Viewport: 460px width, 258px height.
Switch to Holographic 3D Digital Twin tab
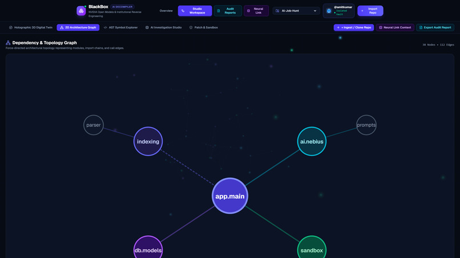coord(31,27)
